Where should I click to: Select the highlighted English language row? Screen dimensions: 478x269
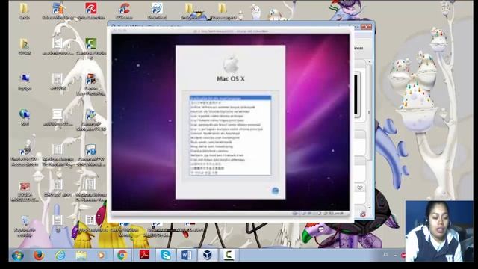click(x=230, y=98)
